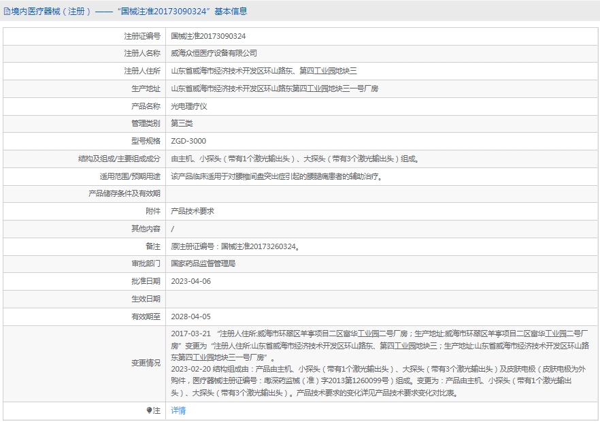Click the 生产地址 row label
The height and width of the screenshot is (422, 600).
[146, 88]
